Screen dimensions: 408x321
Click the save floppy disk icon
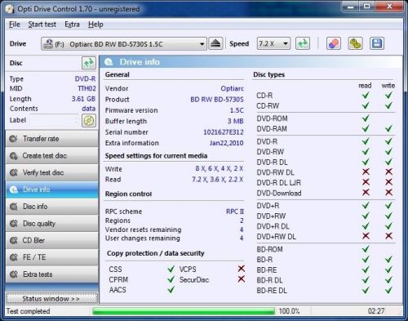[x=377, y=43]
